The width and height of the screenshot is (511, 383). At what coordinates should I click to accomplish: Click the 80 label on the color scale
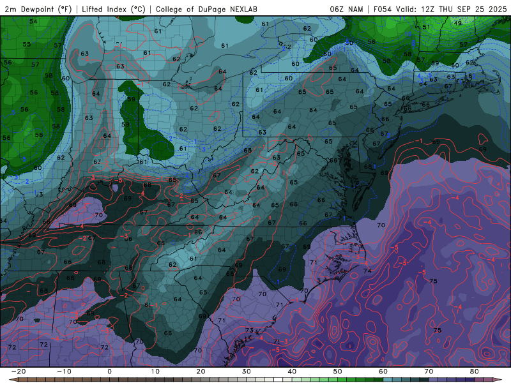click(x=475, y=372)
